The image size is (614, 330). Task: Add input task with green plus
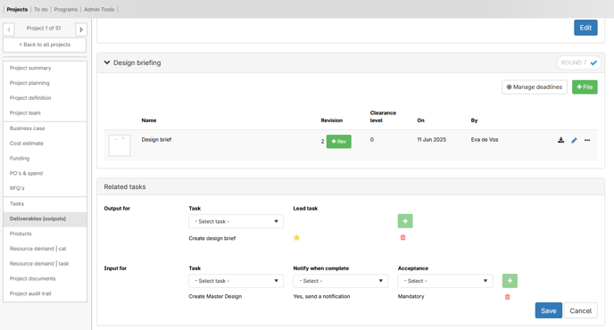tap(510, 281)
